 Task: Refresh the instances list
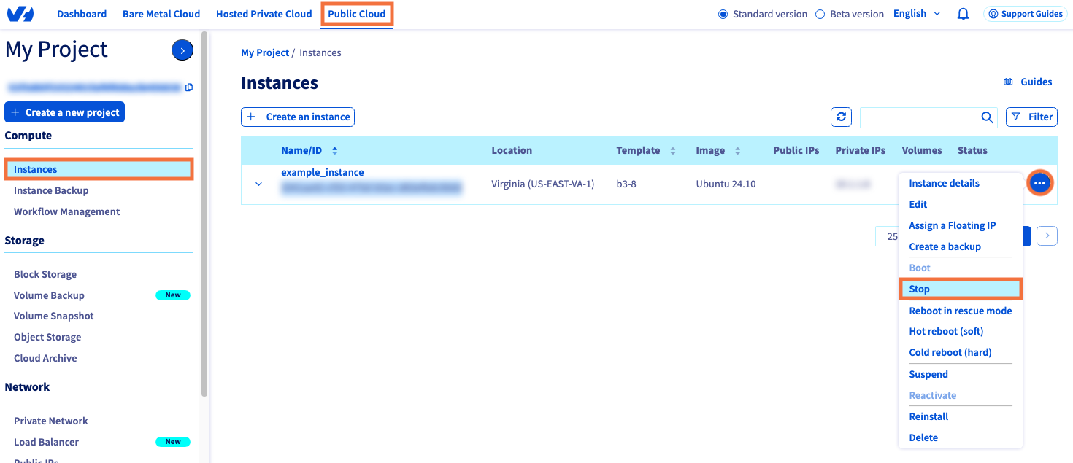point(841,117)
